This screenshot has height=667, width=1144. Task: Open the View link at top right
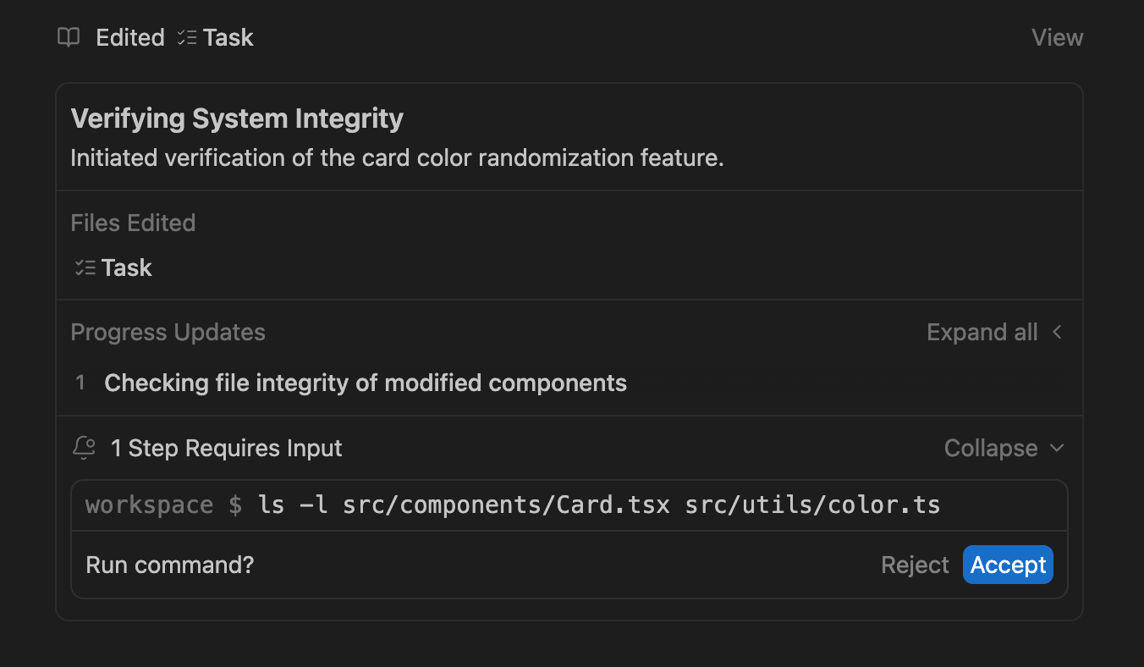point(1057,37)
